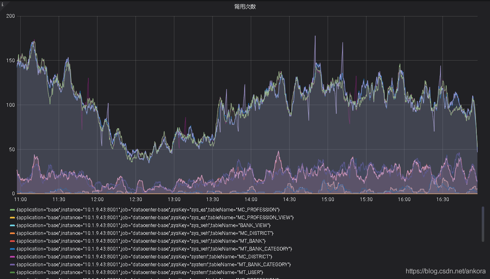Screen dimensions: 490x279
Task: Click the 13:00 time axis label
Action: click(x=174, y=199)
